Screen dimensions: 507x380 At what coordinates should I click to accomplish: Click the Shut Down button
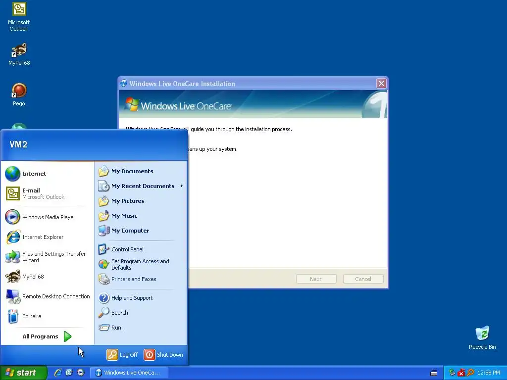(x=163, y=355)
